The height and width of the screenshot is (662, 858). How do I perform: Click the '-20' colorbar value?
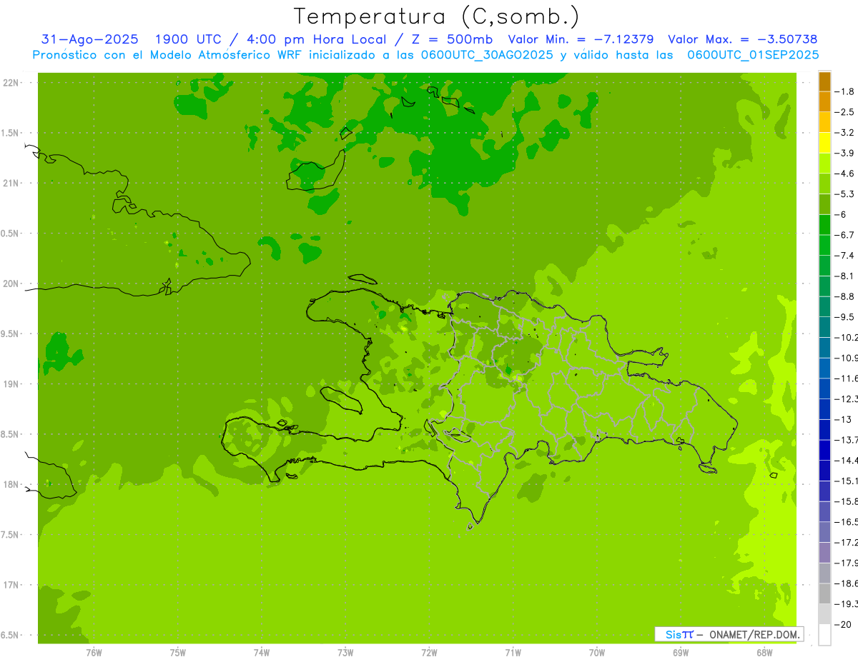click(x=844, y=624)
